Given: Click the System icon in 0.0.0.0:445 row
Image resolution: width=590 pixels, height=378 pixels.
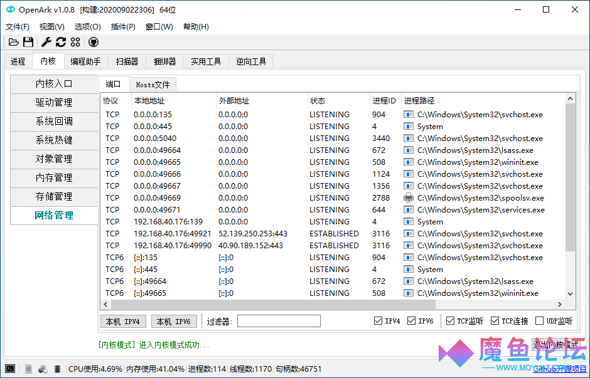Looking at the screenshot, I should (408, 127).
